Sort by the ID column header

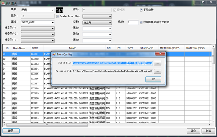pos(7,48)
